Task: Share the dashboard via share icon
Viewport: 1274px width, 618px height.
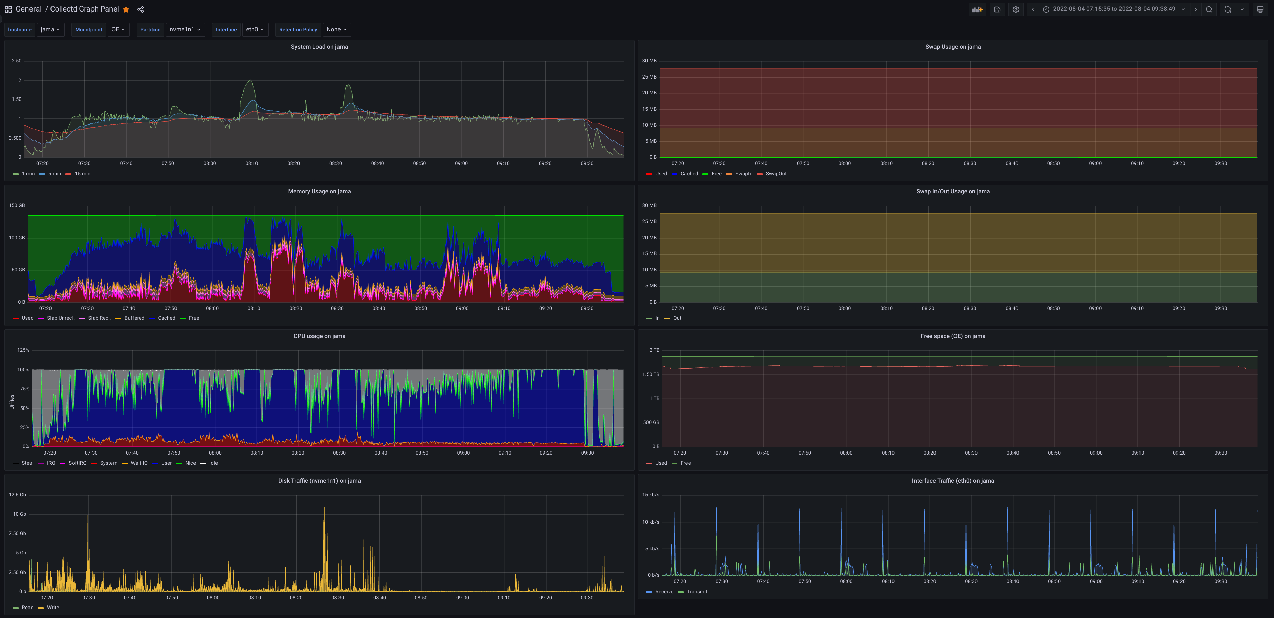Action: [141, 9]
